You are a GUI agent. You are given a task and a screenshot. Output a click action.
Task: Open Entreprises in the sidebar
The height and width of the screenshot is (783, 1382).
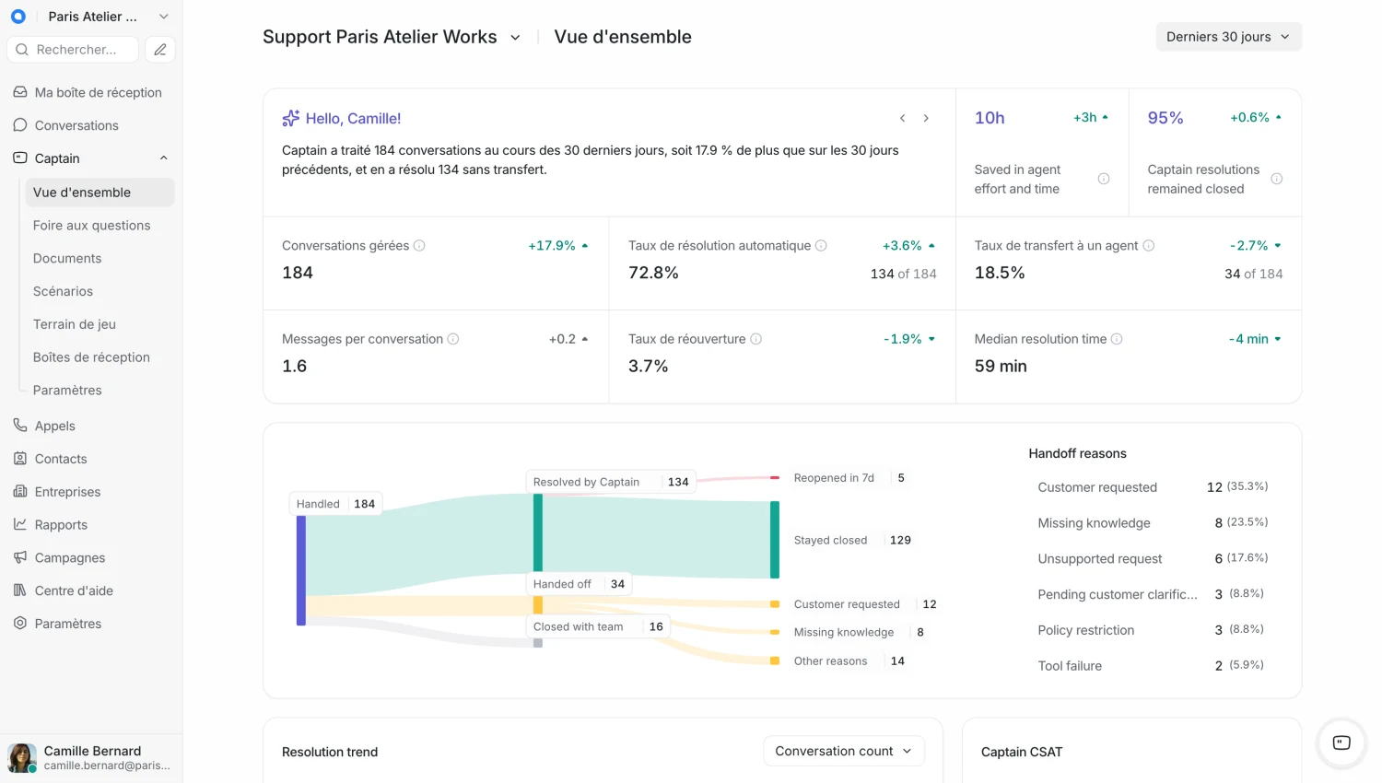tap(90, 492)
